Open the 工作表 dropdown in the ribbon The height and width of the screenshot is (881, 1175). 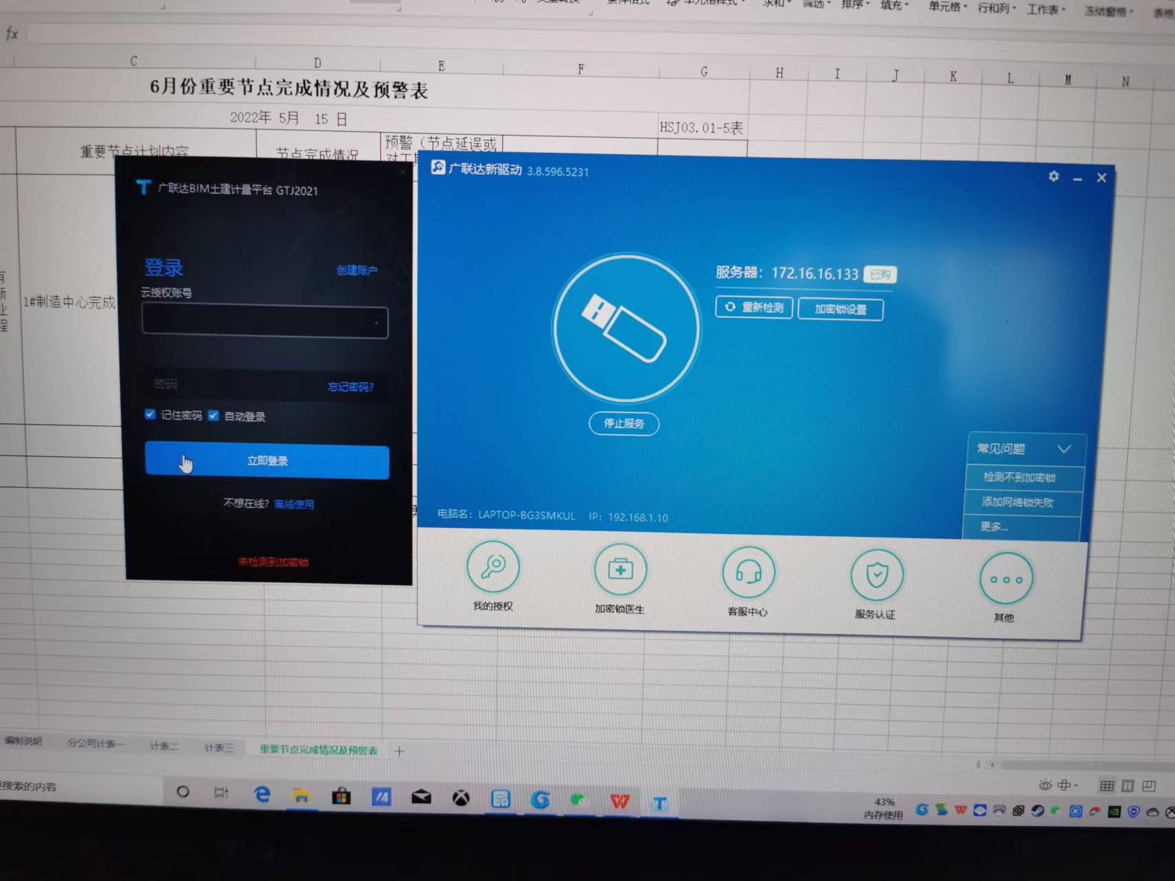point(1046,10)
